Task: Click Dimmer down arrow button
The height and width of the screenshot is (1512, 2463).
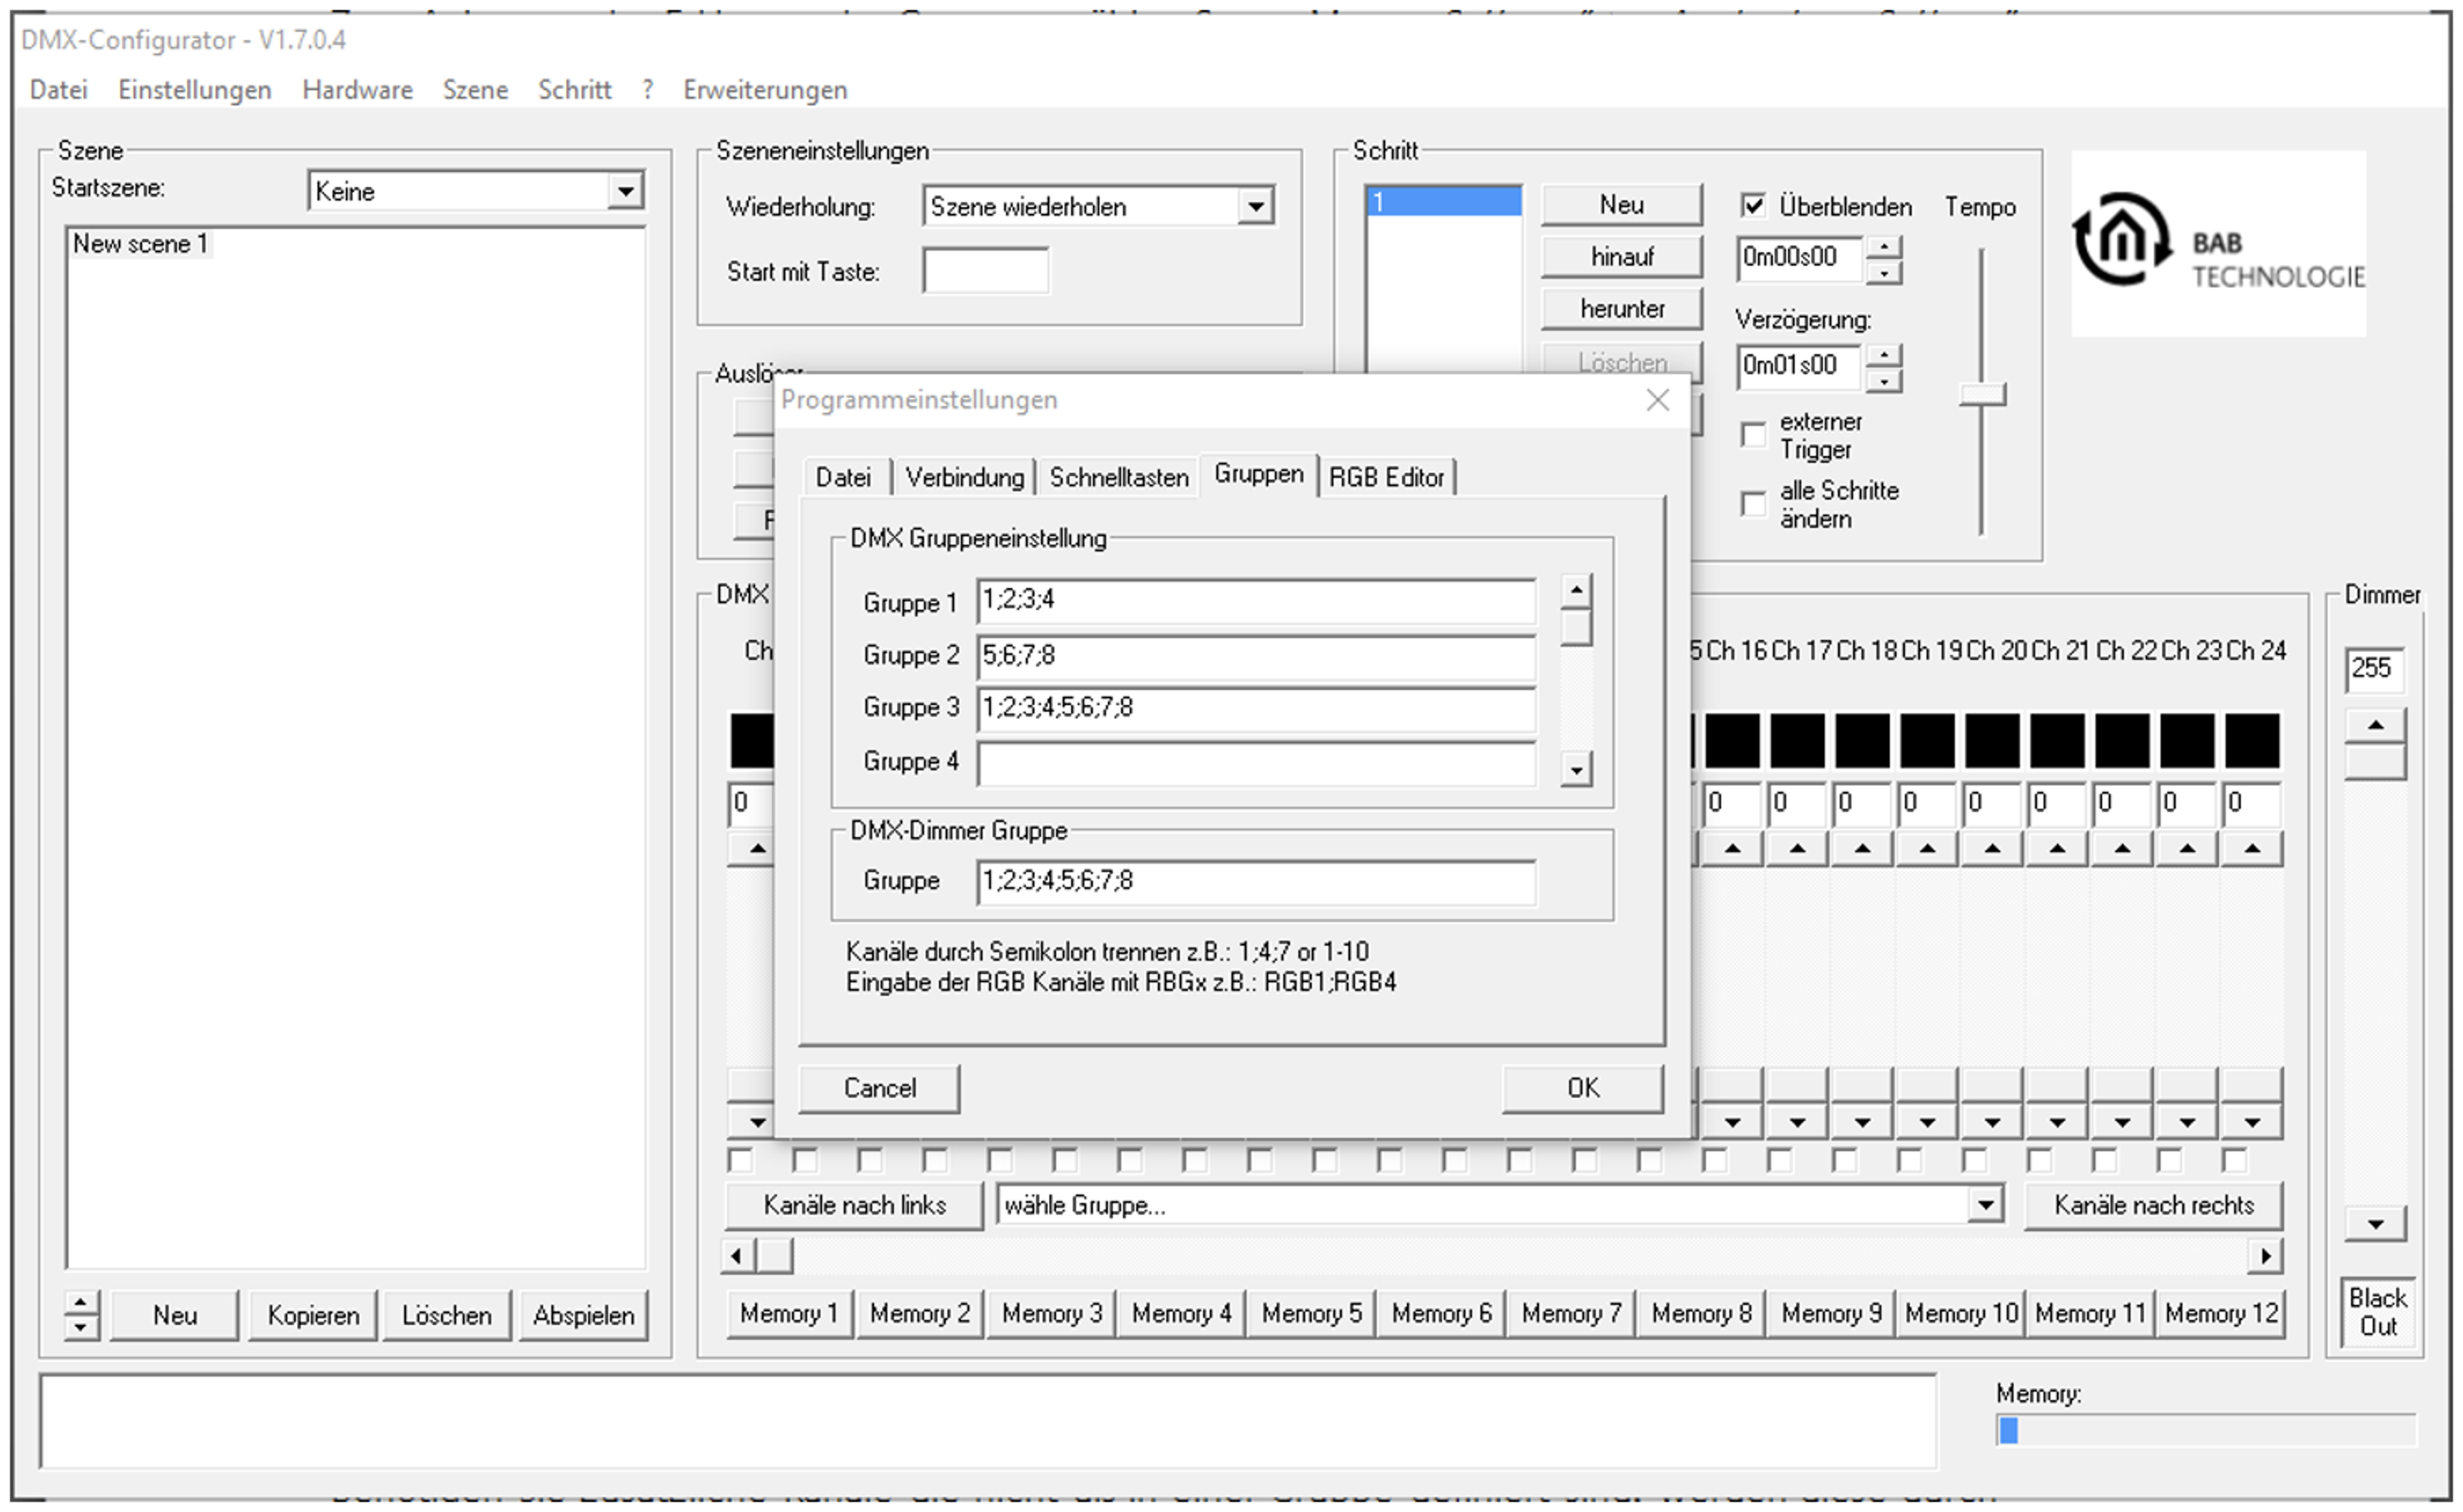Action: tap(2375, 1223)
